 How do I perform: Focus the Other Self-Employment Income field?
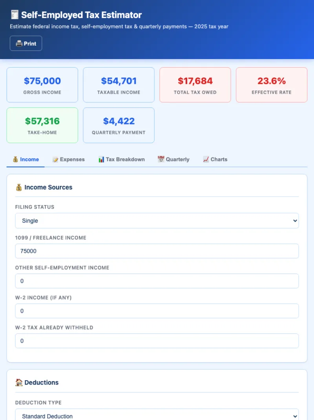click(x=157, y=281)
